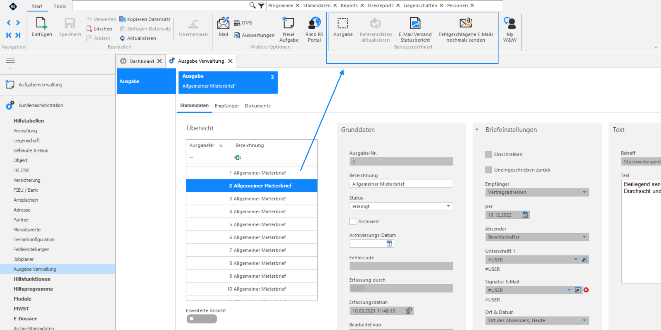Select Jobplaner in the sidebar
Image resolution: width=661 pixels, height=330 pixels.
coord(23,259)
